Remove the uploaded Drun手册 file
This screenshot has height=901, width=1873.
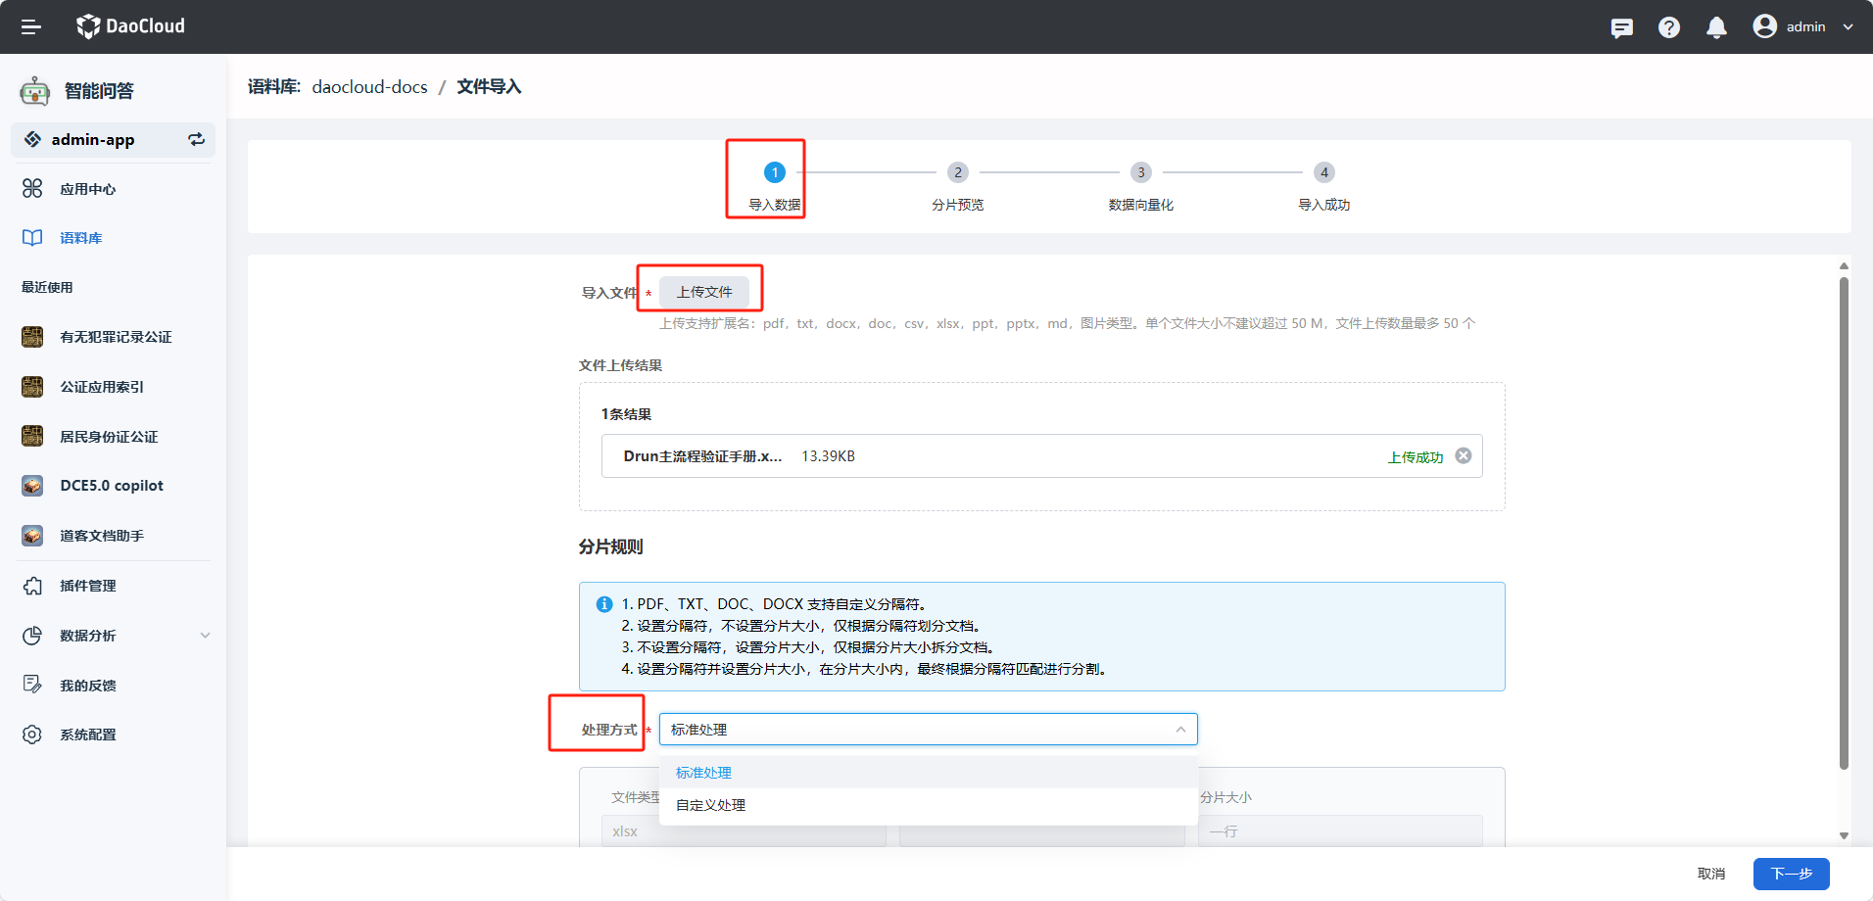click(x=1464, y=455)
